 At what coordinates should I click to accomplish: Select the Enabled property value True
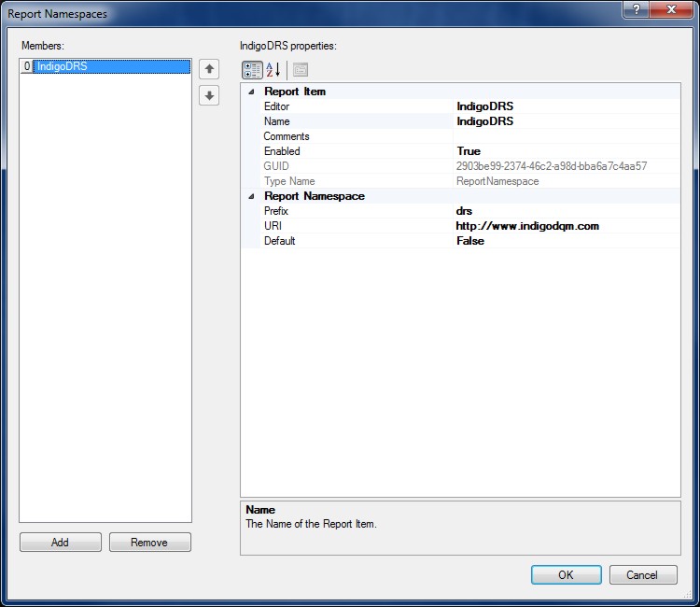point(566,151)
